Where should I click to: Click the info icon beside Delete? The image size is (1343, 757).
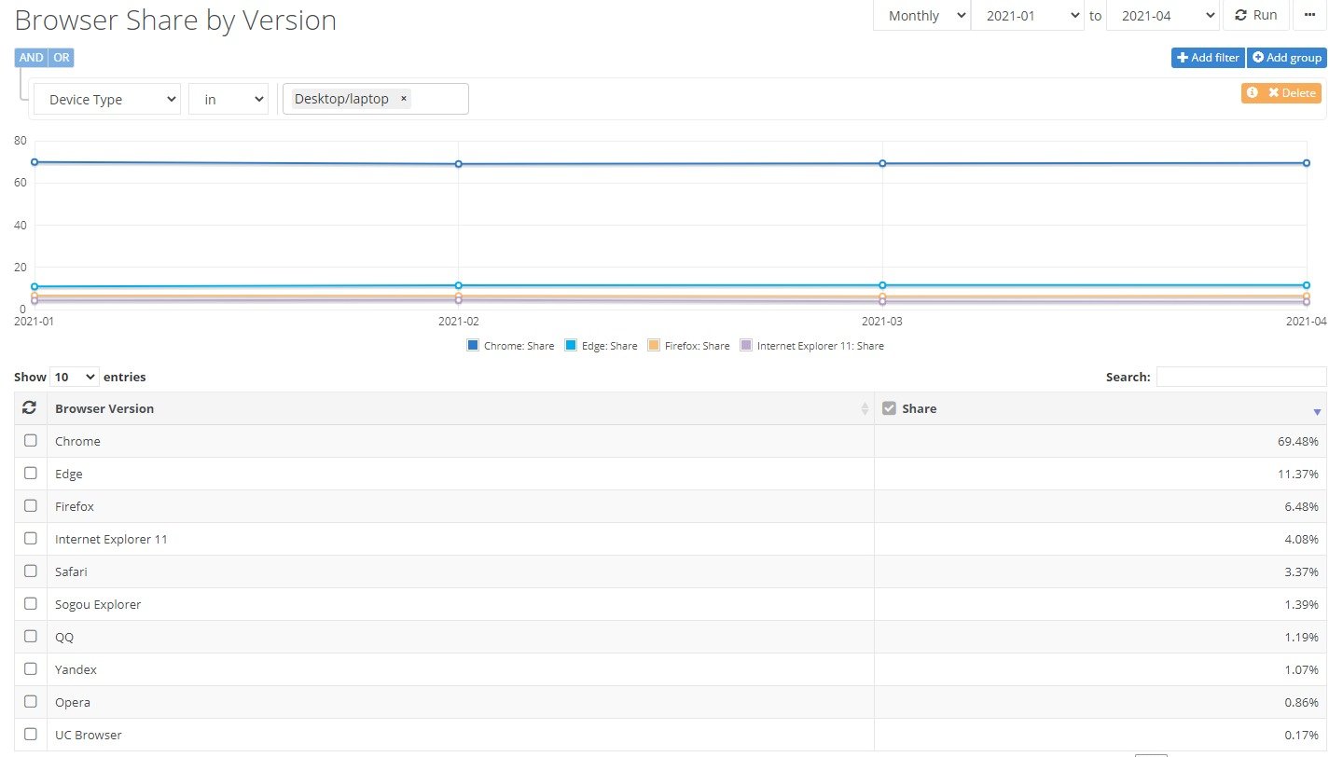click(x=1253, y=92)
